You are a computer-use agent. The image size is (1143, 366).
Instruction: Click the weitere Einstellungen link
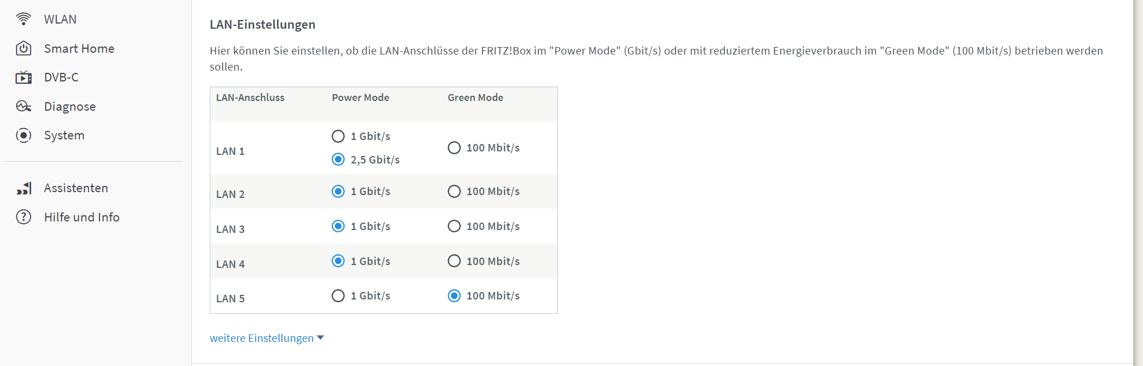click(x=261, y=338)
